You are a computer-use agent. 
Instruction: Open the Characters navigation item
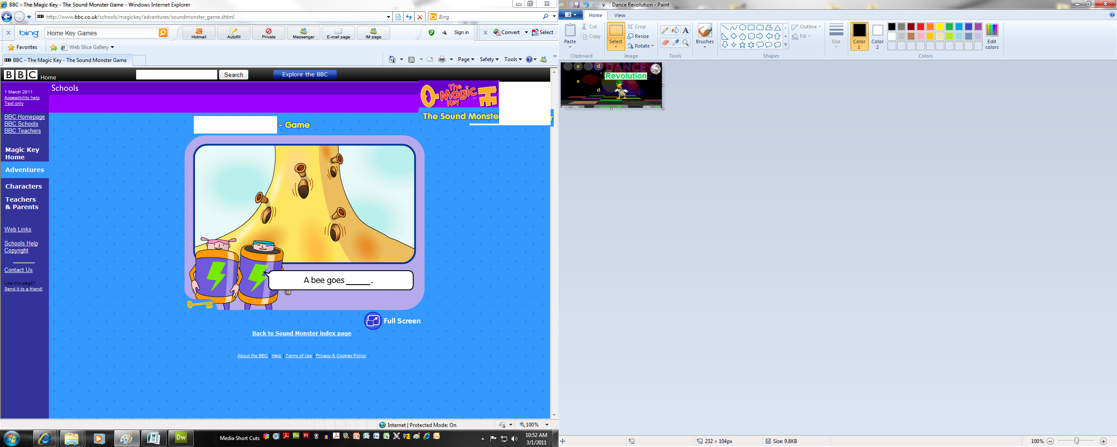24,186
